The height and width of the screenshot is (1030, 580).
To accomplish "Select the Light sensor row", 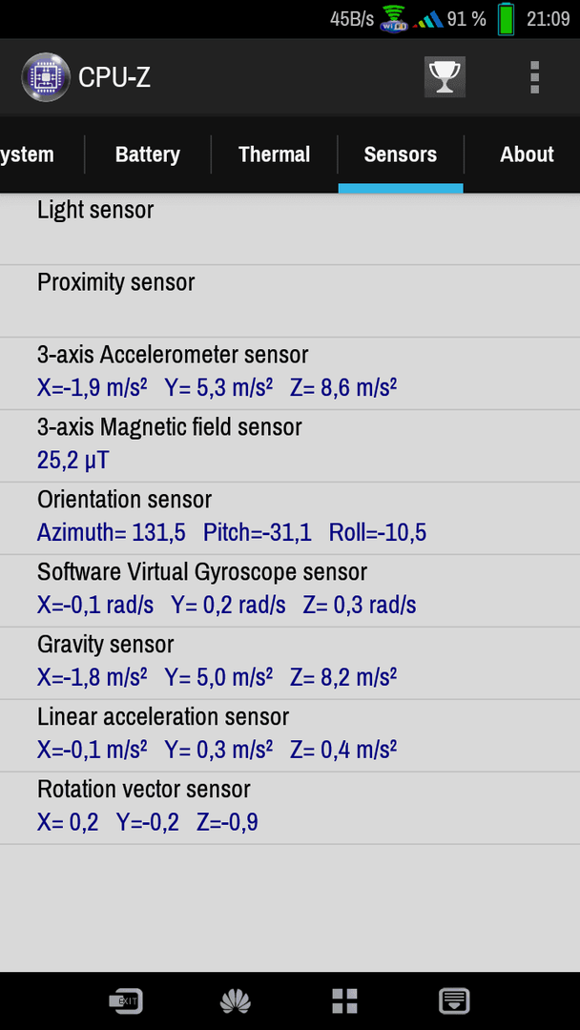I will (290, 229).
